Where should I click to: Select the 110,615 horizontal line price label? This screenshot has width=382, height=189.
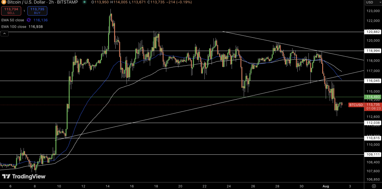tap(372, 138)
